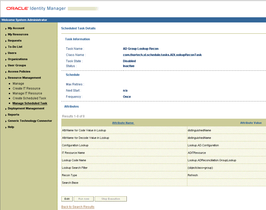Click the Recon Type attribute
Viewport: 266px width, 210px height.
click(x=69, y=175)
